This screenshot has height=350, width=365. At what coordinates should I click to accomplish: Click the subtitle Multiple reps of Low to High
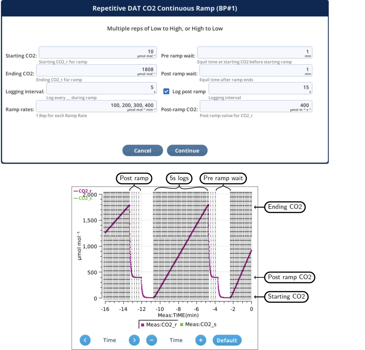165,28
